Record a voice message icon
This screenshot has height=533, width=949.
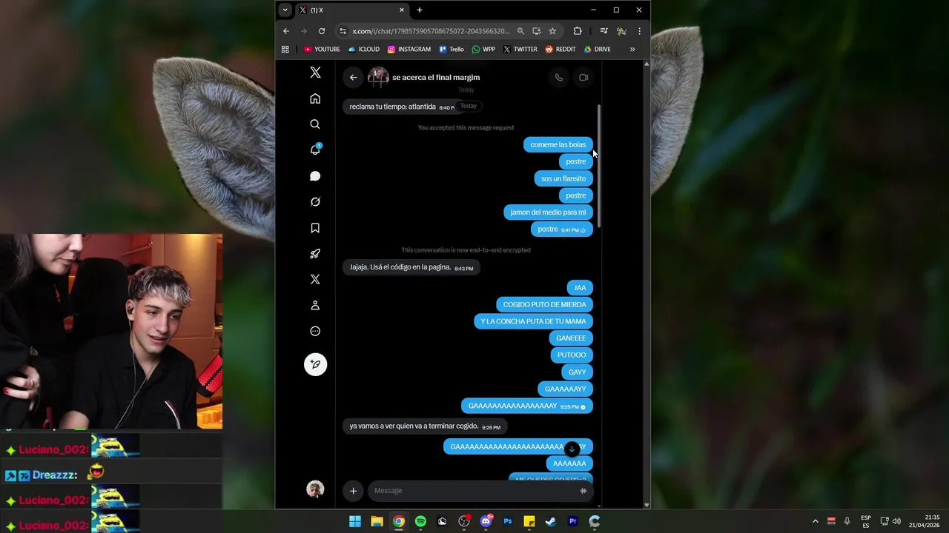coord(583,490)
